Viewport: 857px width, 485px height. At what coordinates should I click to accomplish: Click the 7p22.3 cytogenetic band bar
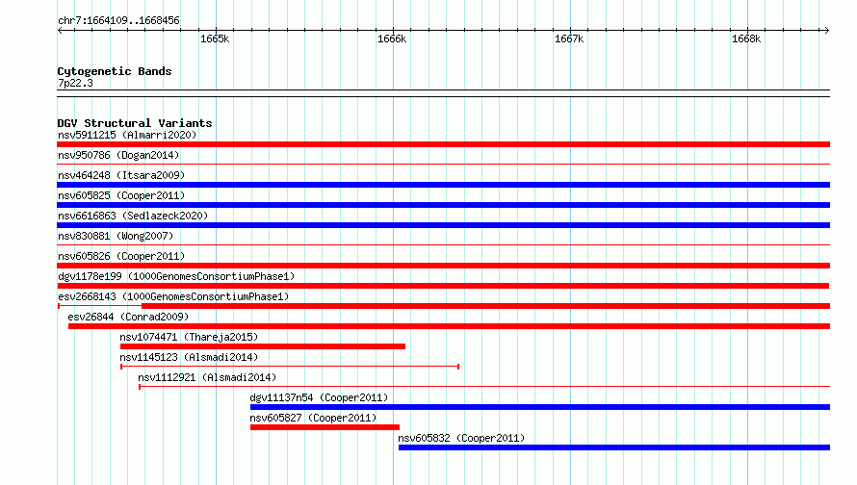click(x=443, y=93)
